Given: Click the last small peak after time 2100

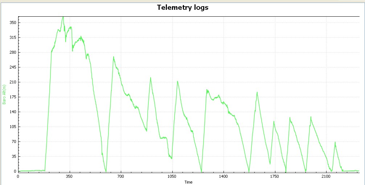Looking at the screenshot, I should (x=335, y=142).
